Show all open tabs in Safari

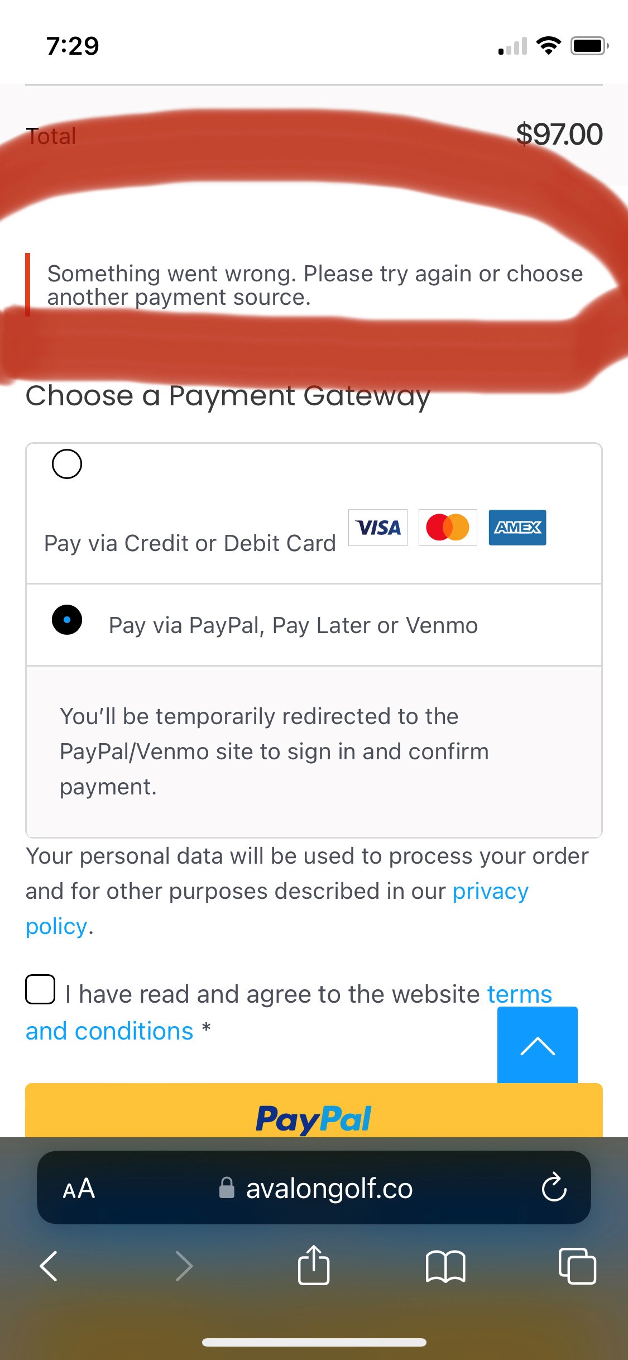[578, 1266]
